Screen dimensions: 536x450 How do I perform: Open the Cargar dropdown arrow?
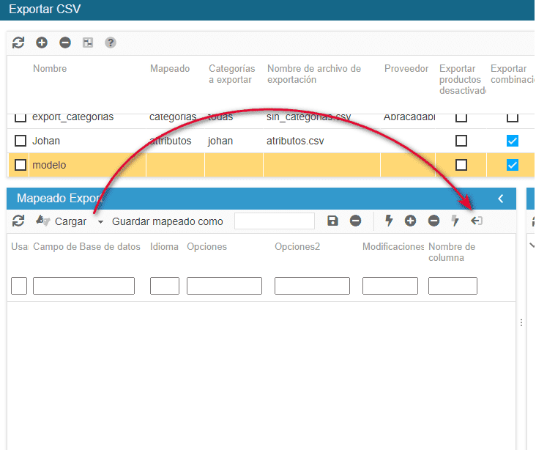click(100, 222)
